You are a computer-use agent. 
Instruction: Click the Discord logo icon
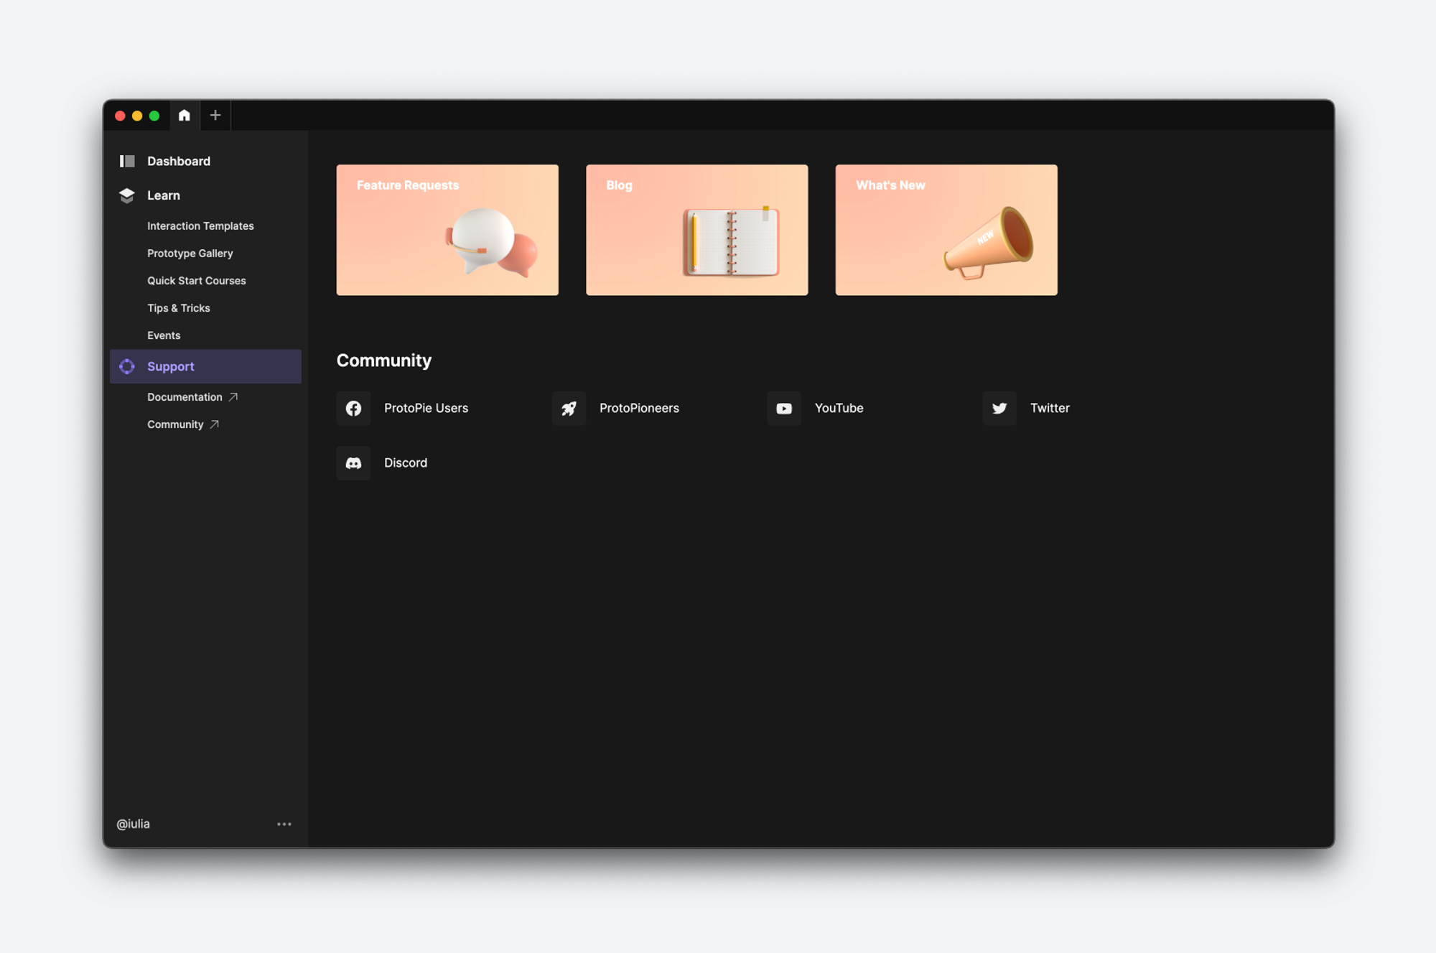point(353,463)
